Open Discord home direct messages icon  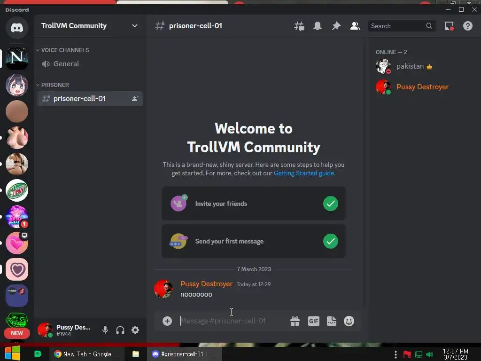(x=17, y=28)
